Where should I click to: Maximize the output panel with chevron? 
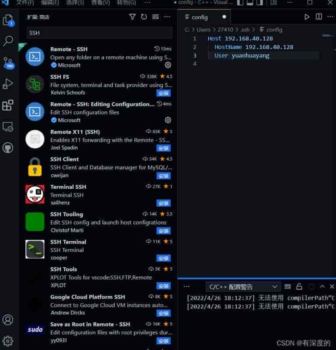(322, 287)
